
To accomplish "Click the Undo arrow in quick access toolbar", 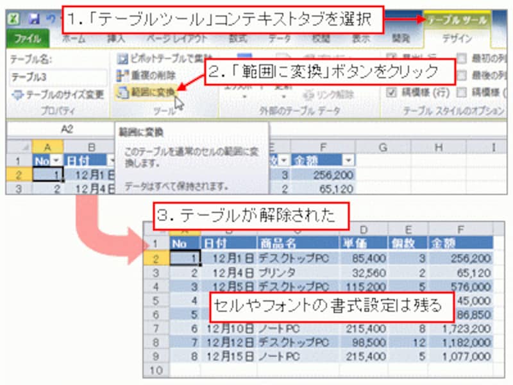I will tap(51, 19).
